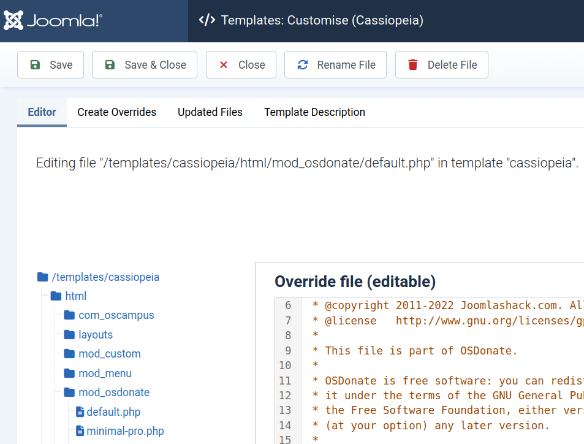Click the red X icon on Close

point(224,64)
